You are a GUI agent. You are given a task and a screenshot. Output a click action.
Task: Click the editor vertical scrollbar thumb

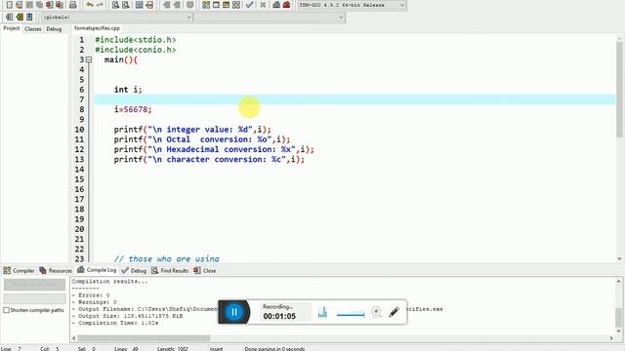[x=619, y=90]
